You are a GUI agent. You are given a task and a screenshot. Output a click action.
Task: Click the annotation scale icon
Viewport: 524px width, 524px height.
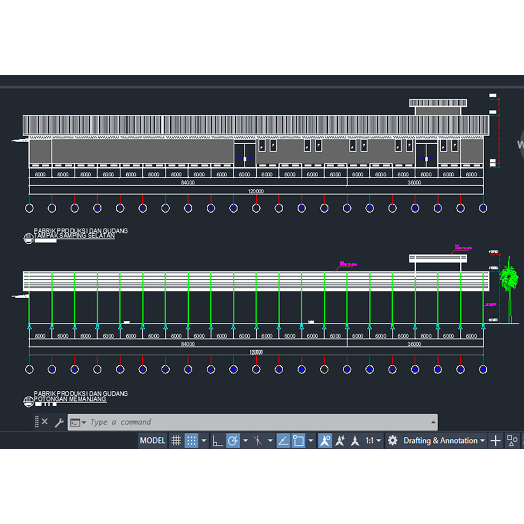click(355, 440)
